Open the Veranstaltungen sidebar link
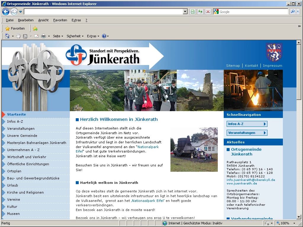This screenshot has height=227, width=303. tap(21, 129)
